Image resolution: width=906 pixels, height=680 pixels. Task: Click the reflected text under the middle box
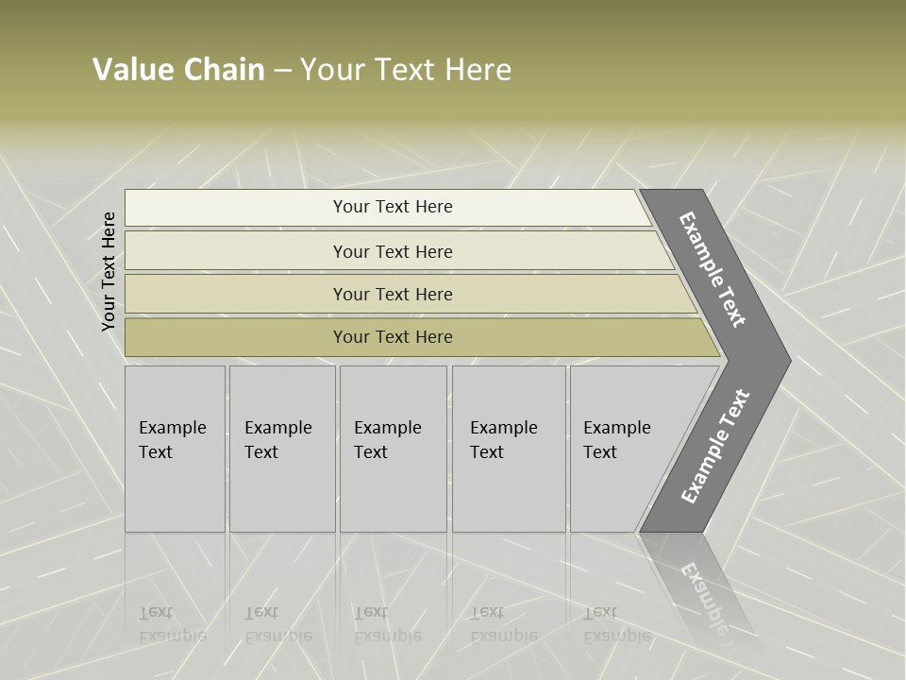387,624
